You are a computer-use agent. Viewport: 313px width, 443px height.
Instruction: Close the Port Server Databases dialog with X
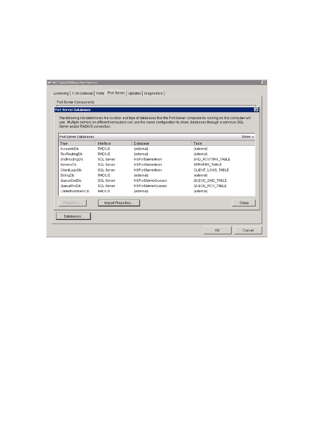(256, 110)
